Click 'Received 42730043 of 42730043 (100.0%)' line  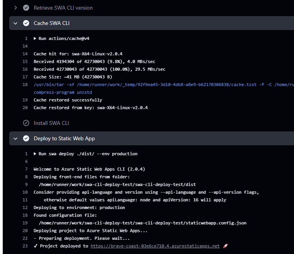(x=99, y=69)
